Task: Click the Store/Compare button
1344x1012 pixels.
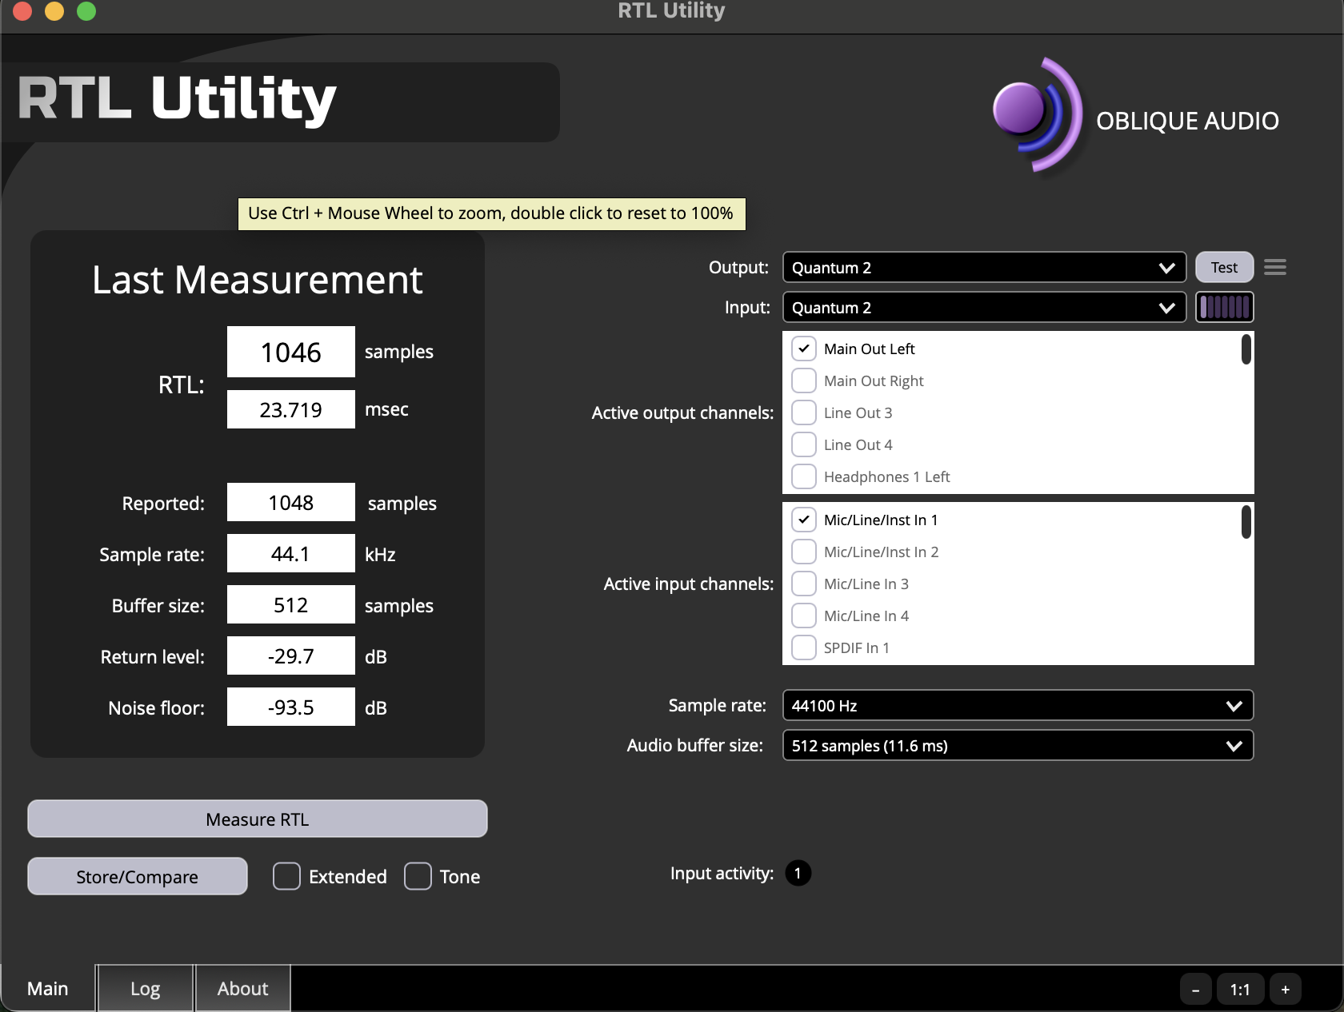Action: tap(138, 876)
